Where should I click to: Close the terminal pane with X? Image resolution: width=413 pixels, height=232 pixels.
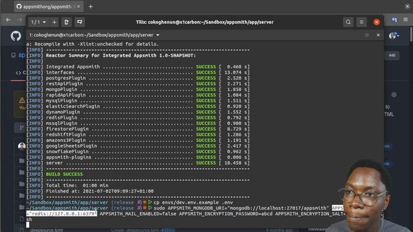pyautogui.click(x=378, y=35)
